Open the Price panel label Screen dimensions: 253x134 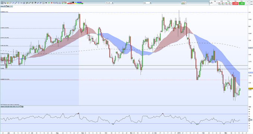click(x=2, y=6)
